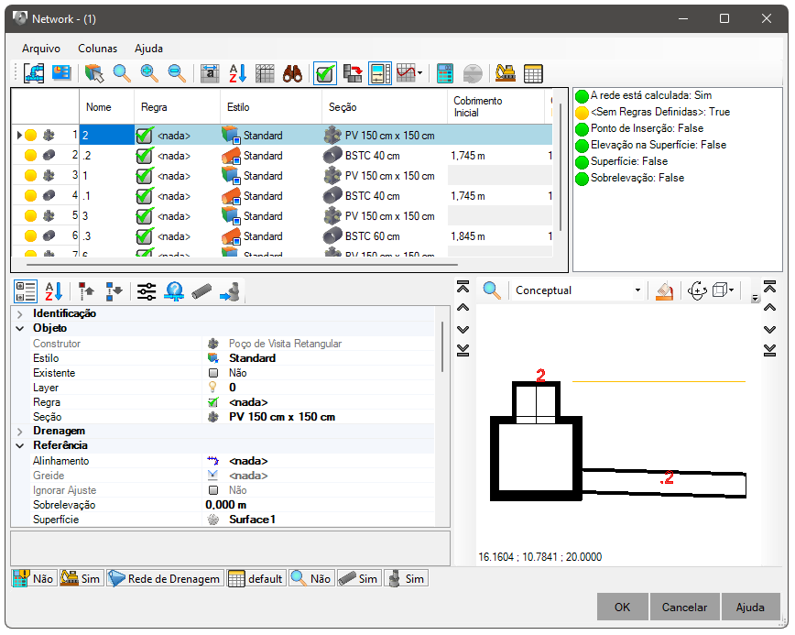This screenshot has width=795, height=635.
Task: Click the move-down node icon in properties toolbar
Action: (114, 291)
